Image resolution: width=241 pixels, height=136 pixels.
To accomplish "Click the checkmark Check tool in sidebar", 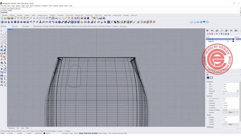I will click(5, 82).
